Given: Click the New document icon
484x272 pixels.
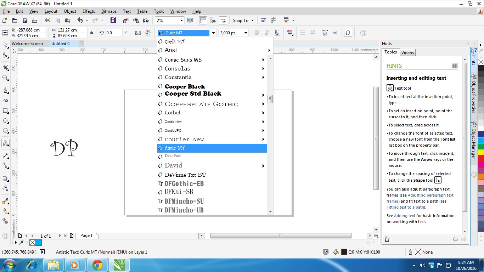Looking at the screenshot, I should tap(5, 21).
